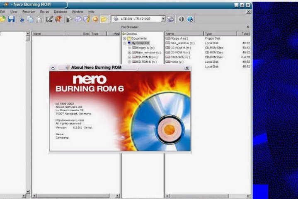Click the choose recorder icon after drive list
Viewport: 298px width, 199px height.
coord(170,19)
